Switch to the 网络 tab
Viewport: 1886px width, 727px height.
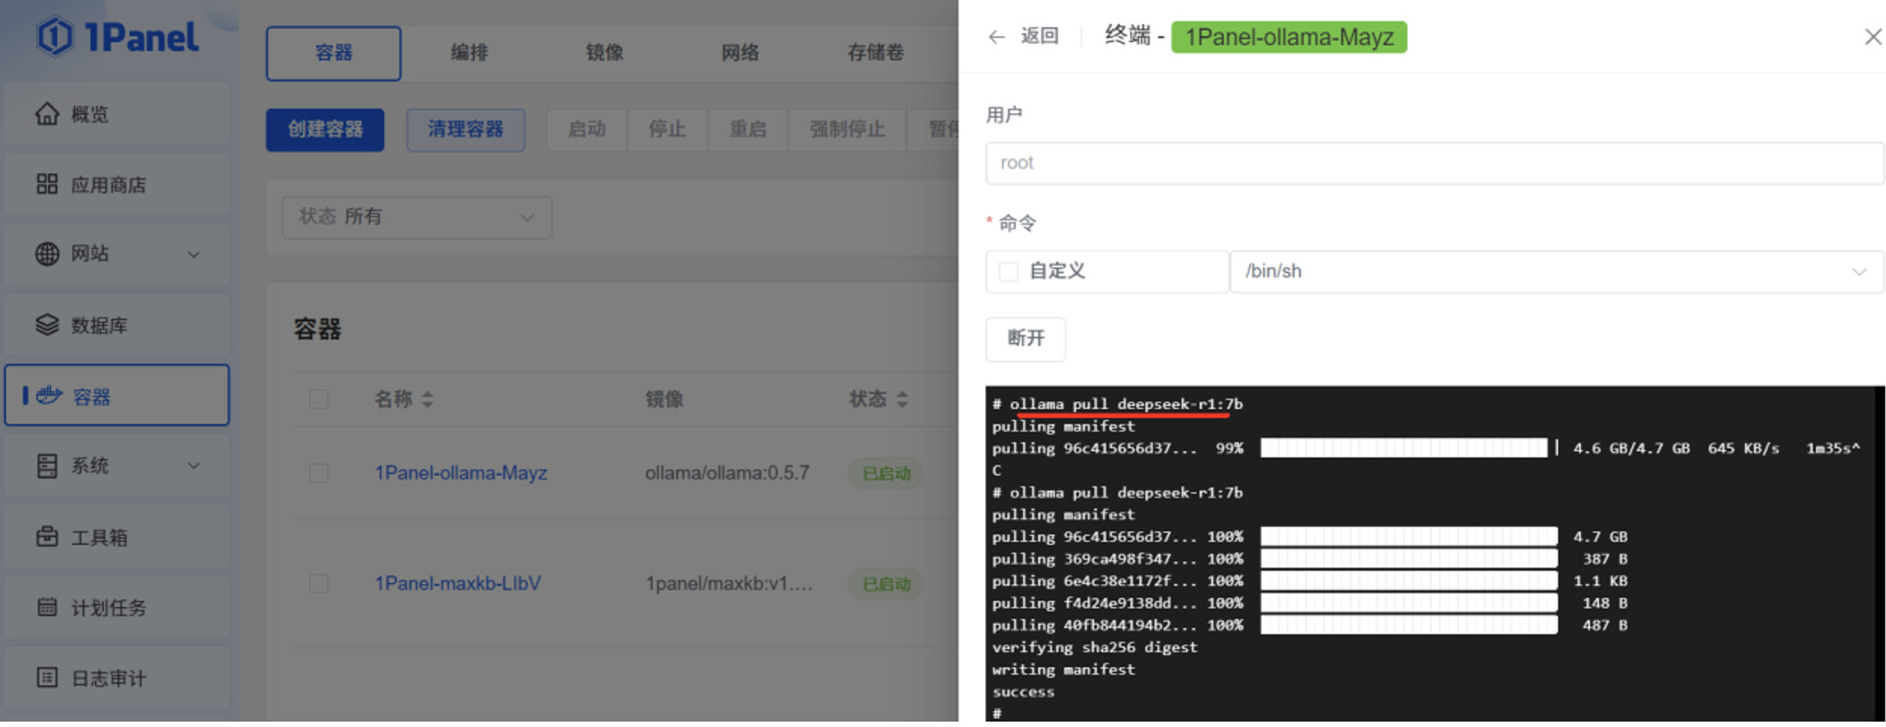(x=740, y=53)
